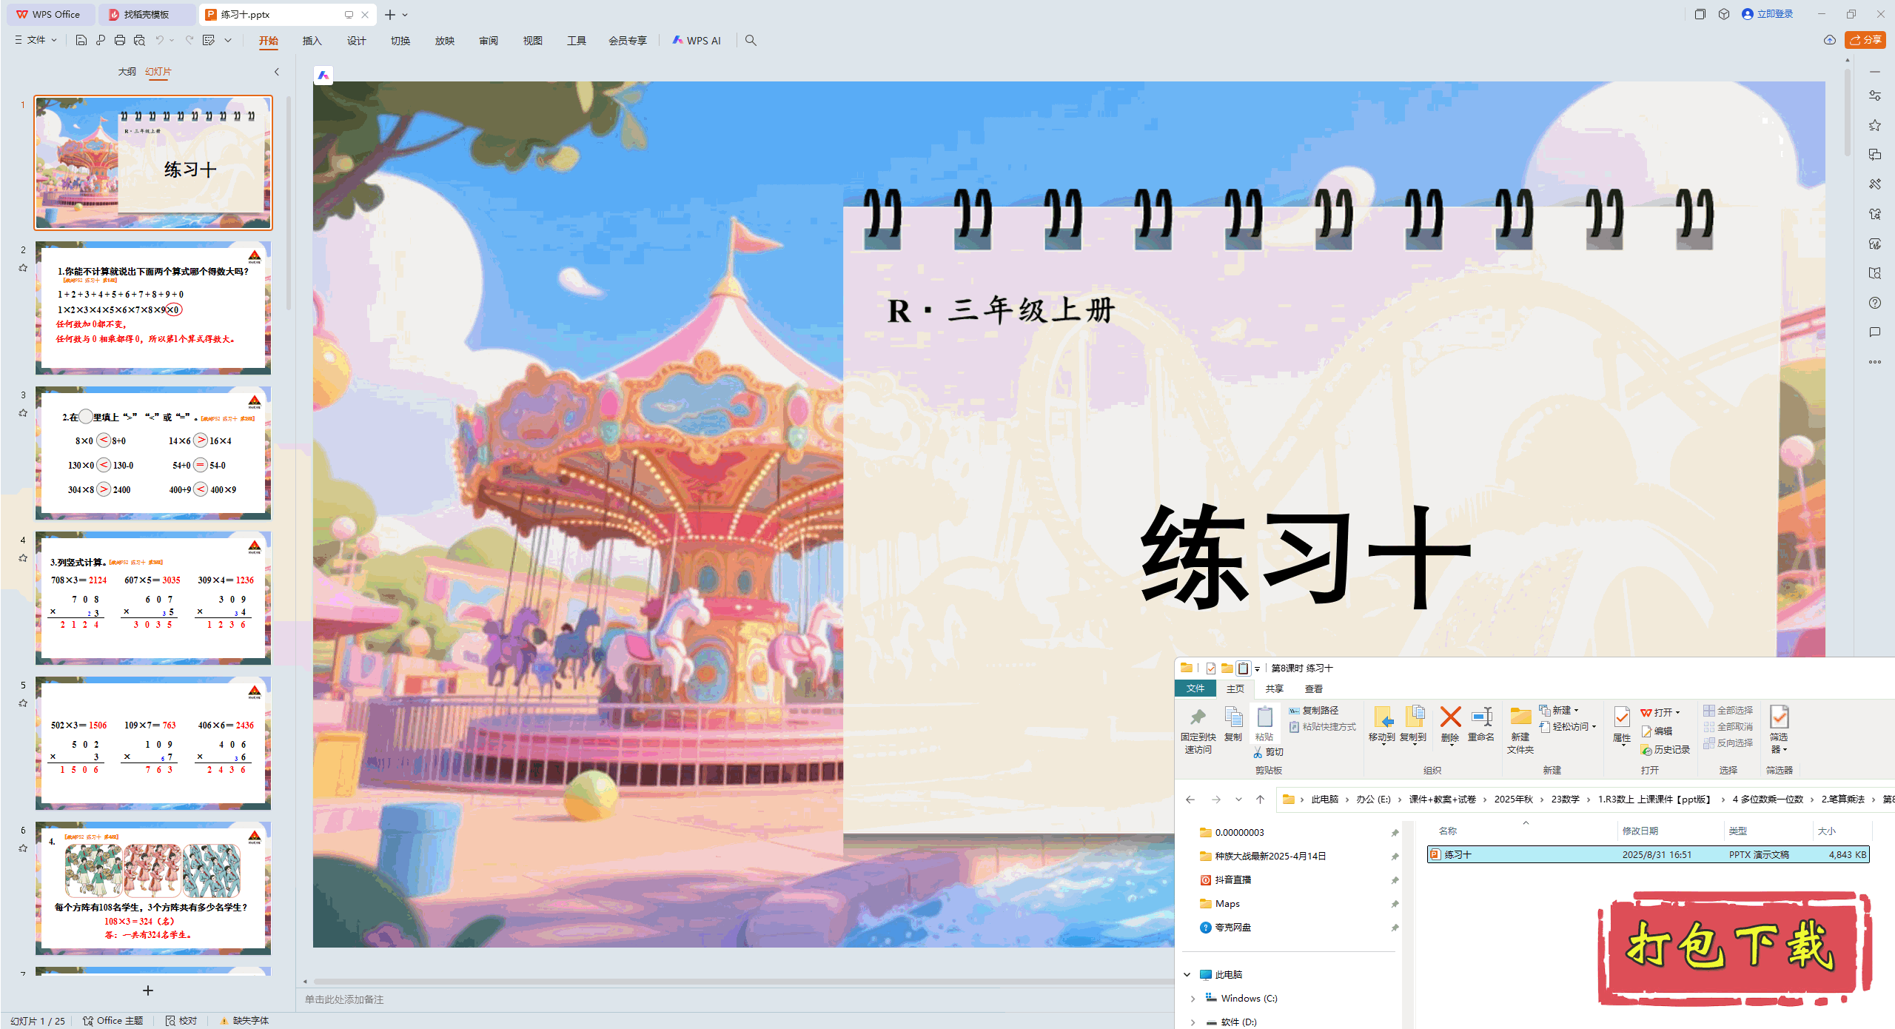Save the presentation with the save icon
Image resolution: width=1895 pixels, height=1029 pixels.
81,41
